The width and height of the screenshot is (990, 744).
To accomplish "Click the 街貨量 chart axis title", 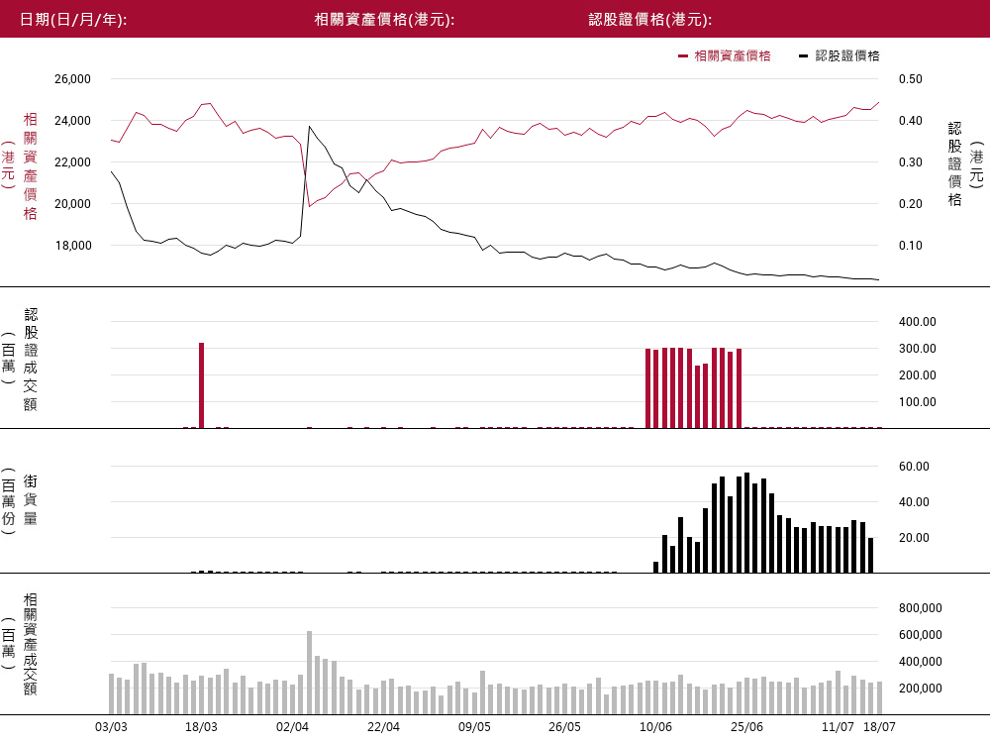I will [31, 500].
